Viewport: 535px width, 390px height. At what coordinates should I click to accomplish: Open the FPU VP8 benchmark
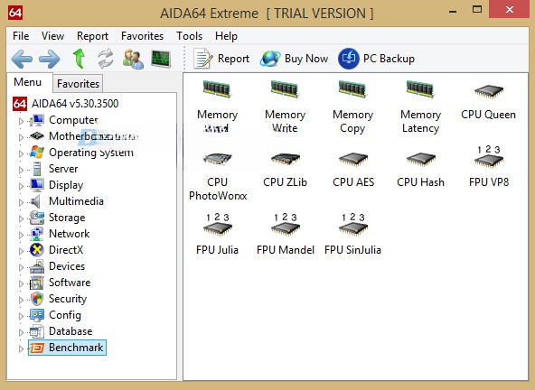coord(489,166)
